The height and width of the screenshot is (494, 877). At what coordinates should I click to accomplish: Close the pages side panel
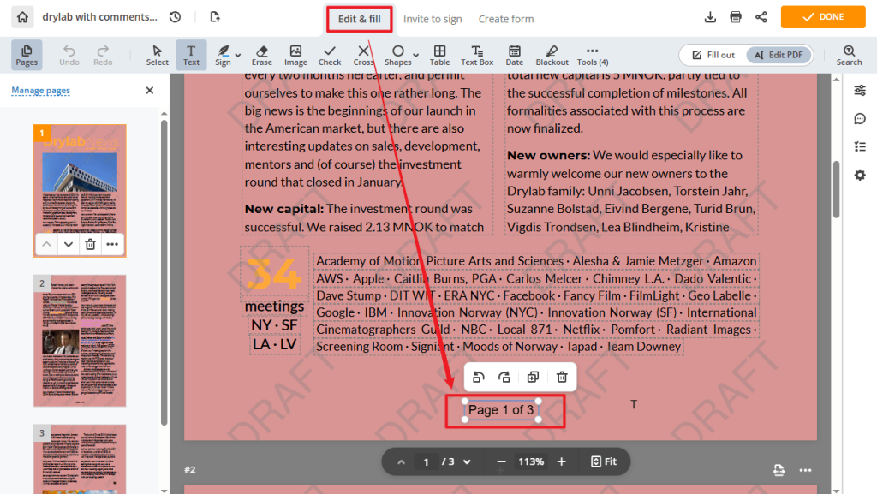(149, 90)
